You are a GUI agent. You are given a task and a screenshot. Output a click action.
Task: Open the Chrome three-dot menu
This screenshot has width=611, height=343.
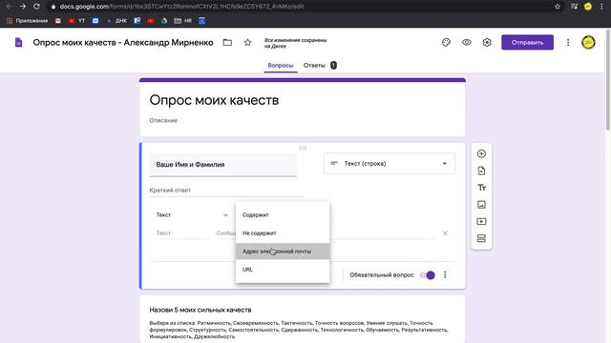point(601,7)
